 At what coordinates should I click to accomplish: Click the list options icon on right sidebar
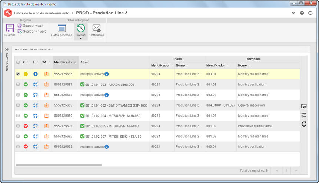(x=304, y=115)
